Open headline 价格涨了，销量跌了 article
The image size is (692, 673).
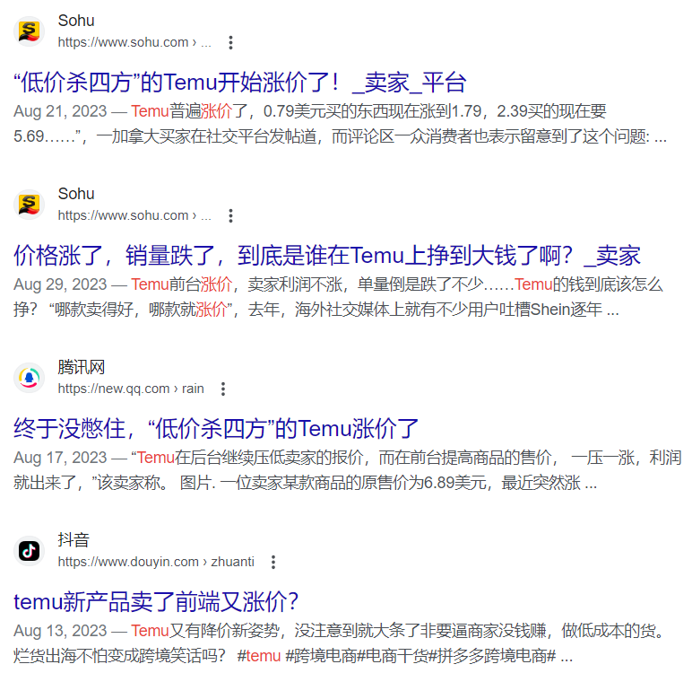tap(327, 256)
